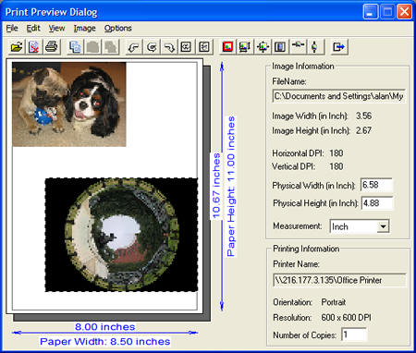Click the Orientation value Portrait
Viewport: 416px width, 353px height.
[x=334, y=302]
